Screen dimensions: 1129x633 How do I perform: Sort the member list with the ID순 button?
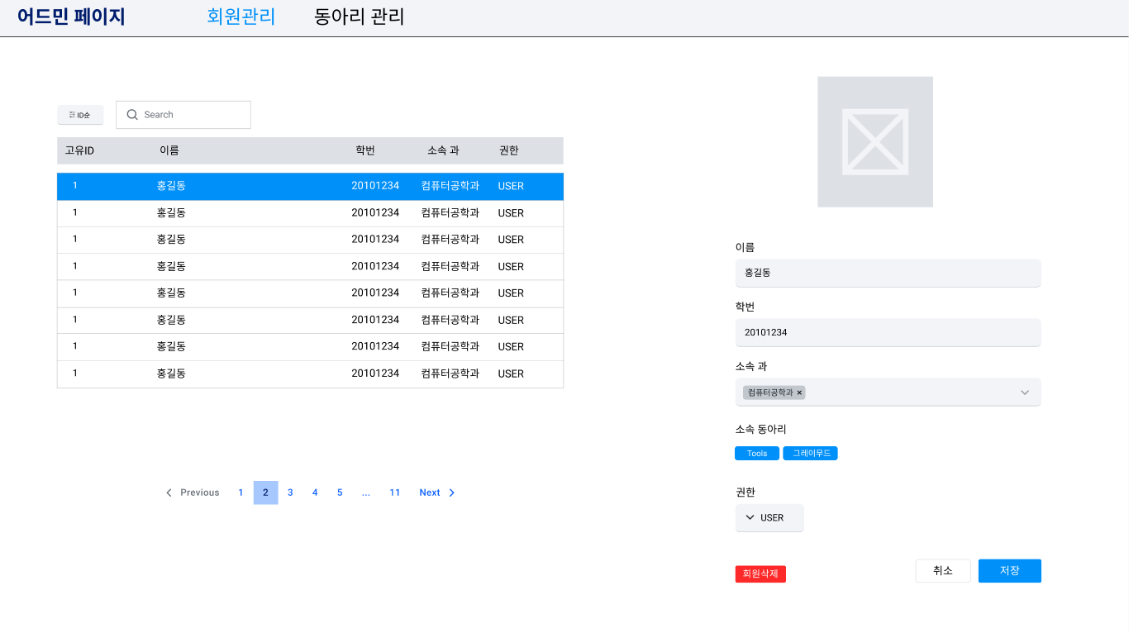point(80,115)
